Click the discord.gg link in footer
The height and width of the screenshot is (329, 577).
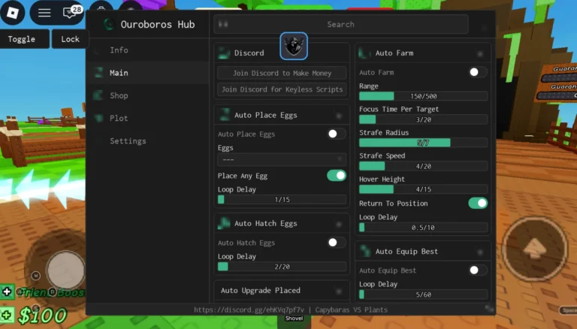coord(249,309)
